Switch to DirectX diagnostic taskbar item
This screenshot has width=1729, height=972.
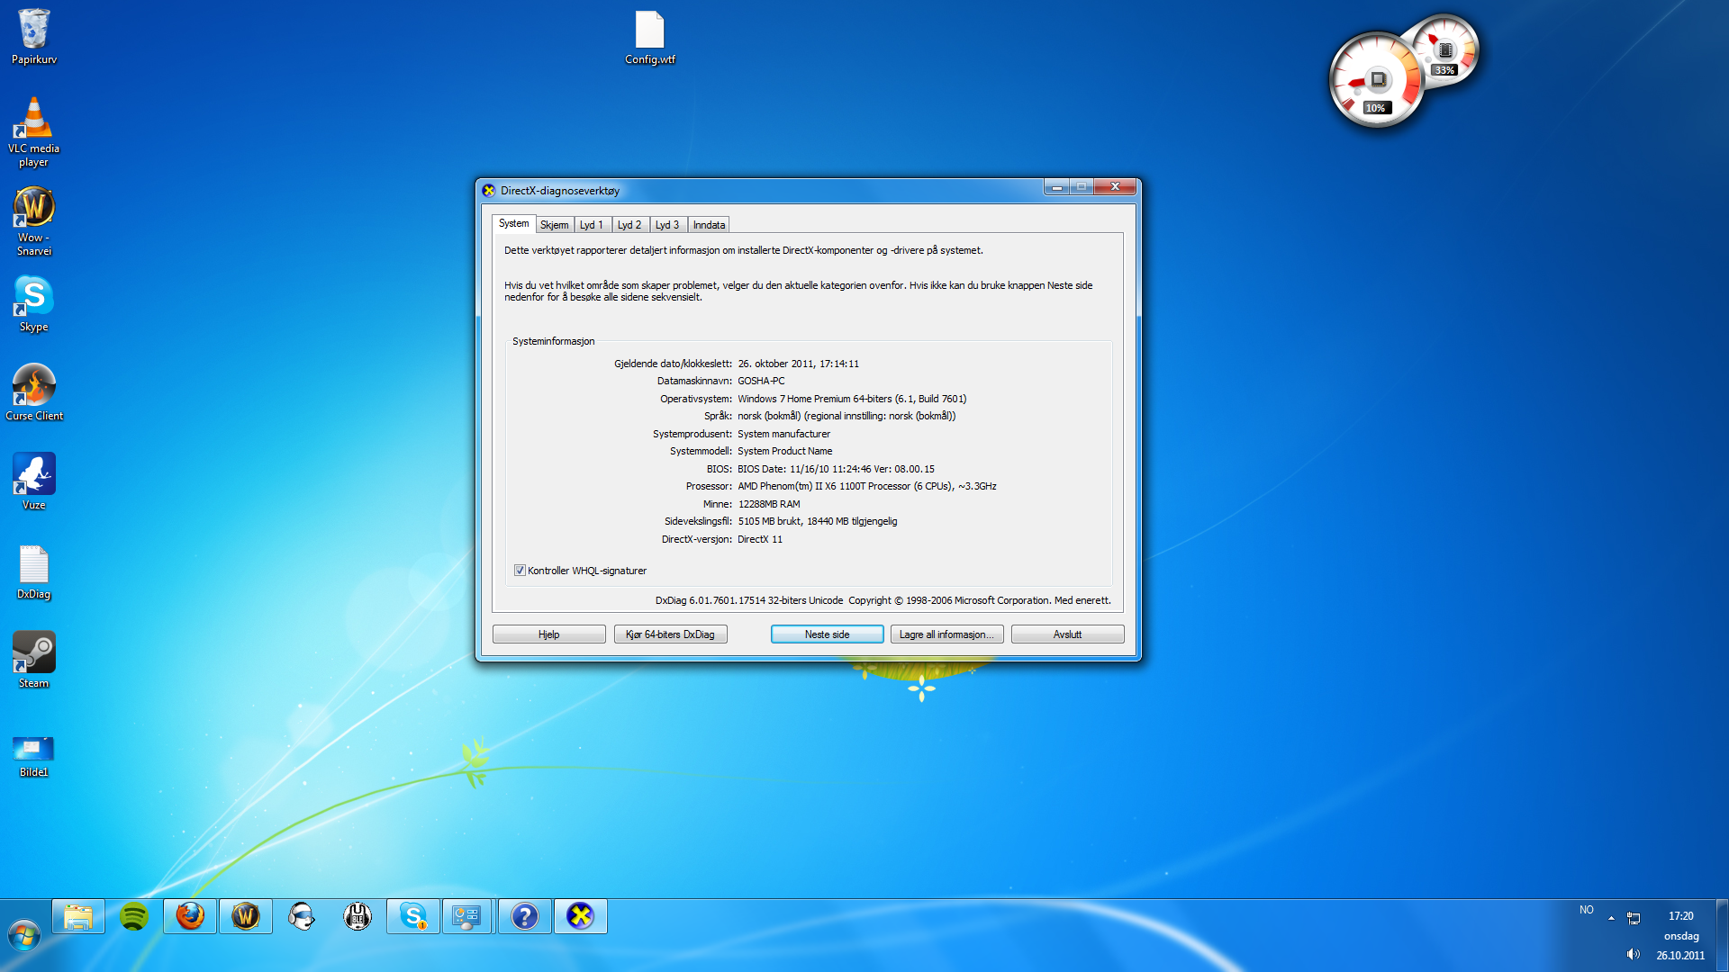pos(581,916)
